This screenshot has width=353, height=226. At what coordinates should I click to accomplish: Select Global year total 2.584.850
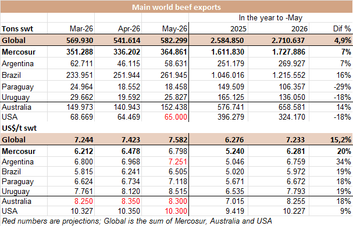[x=227, y=41]
